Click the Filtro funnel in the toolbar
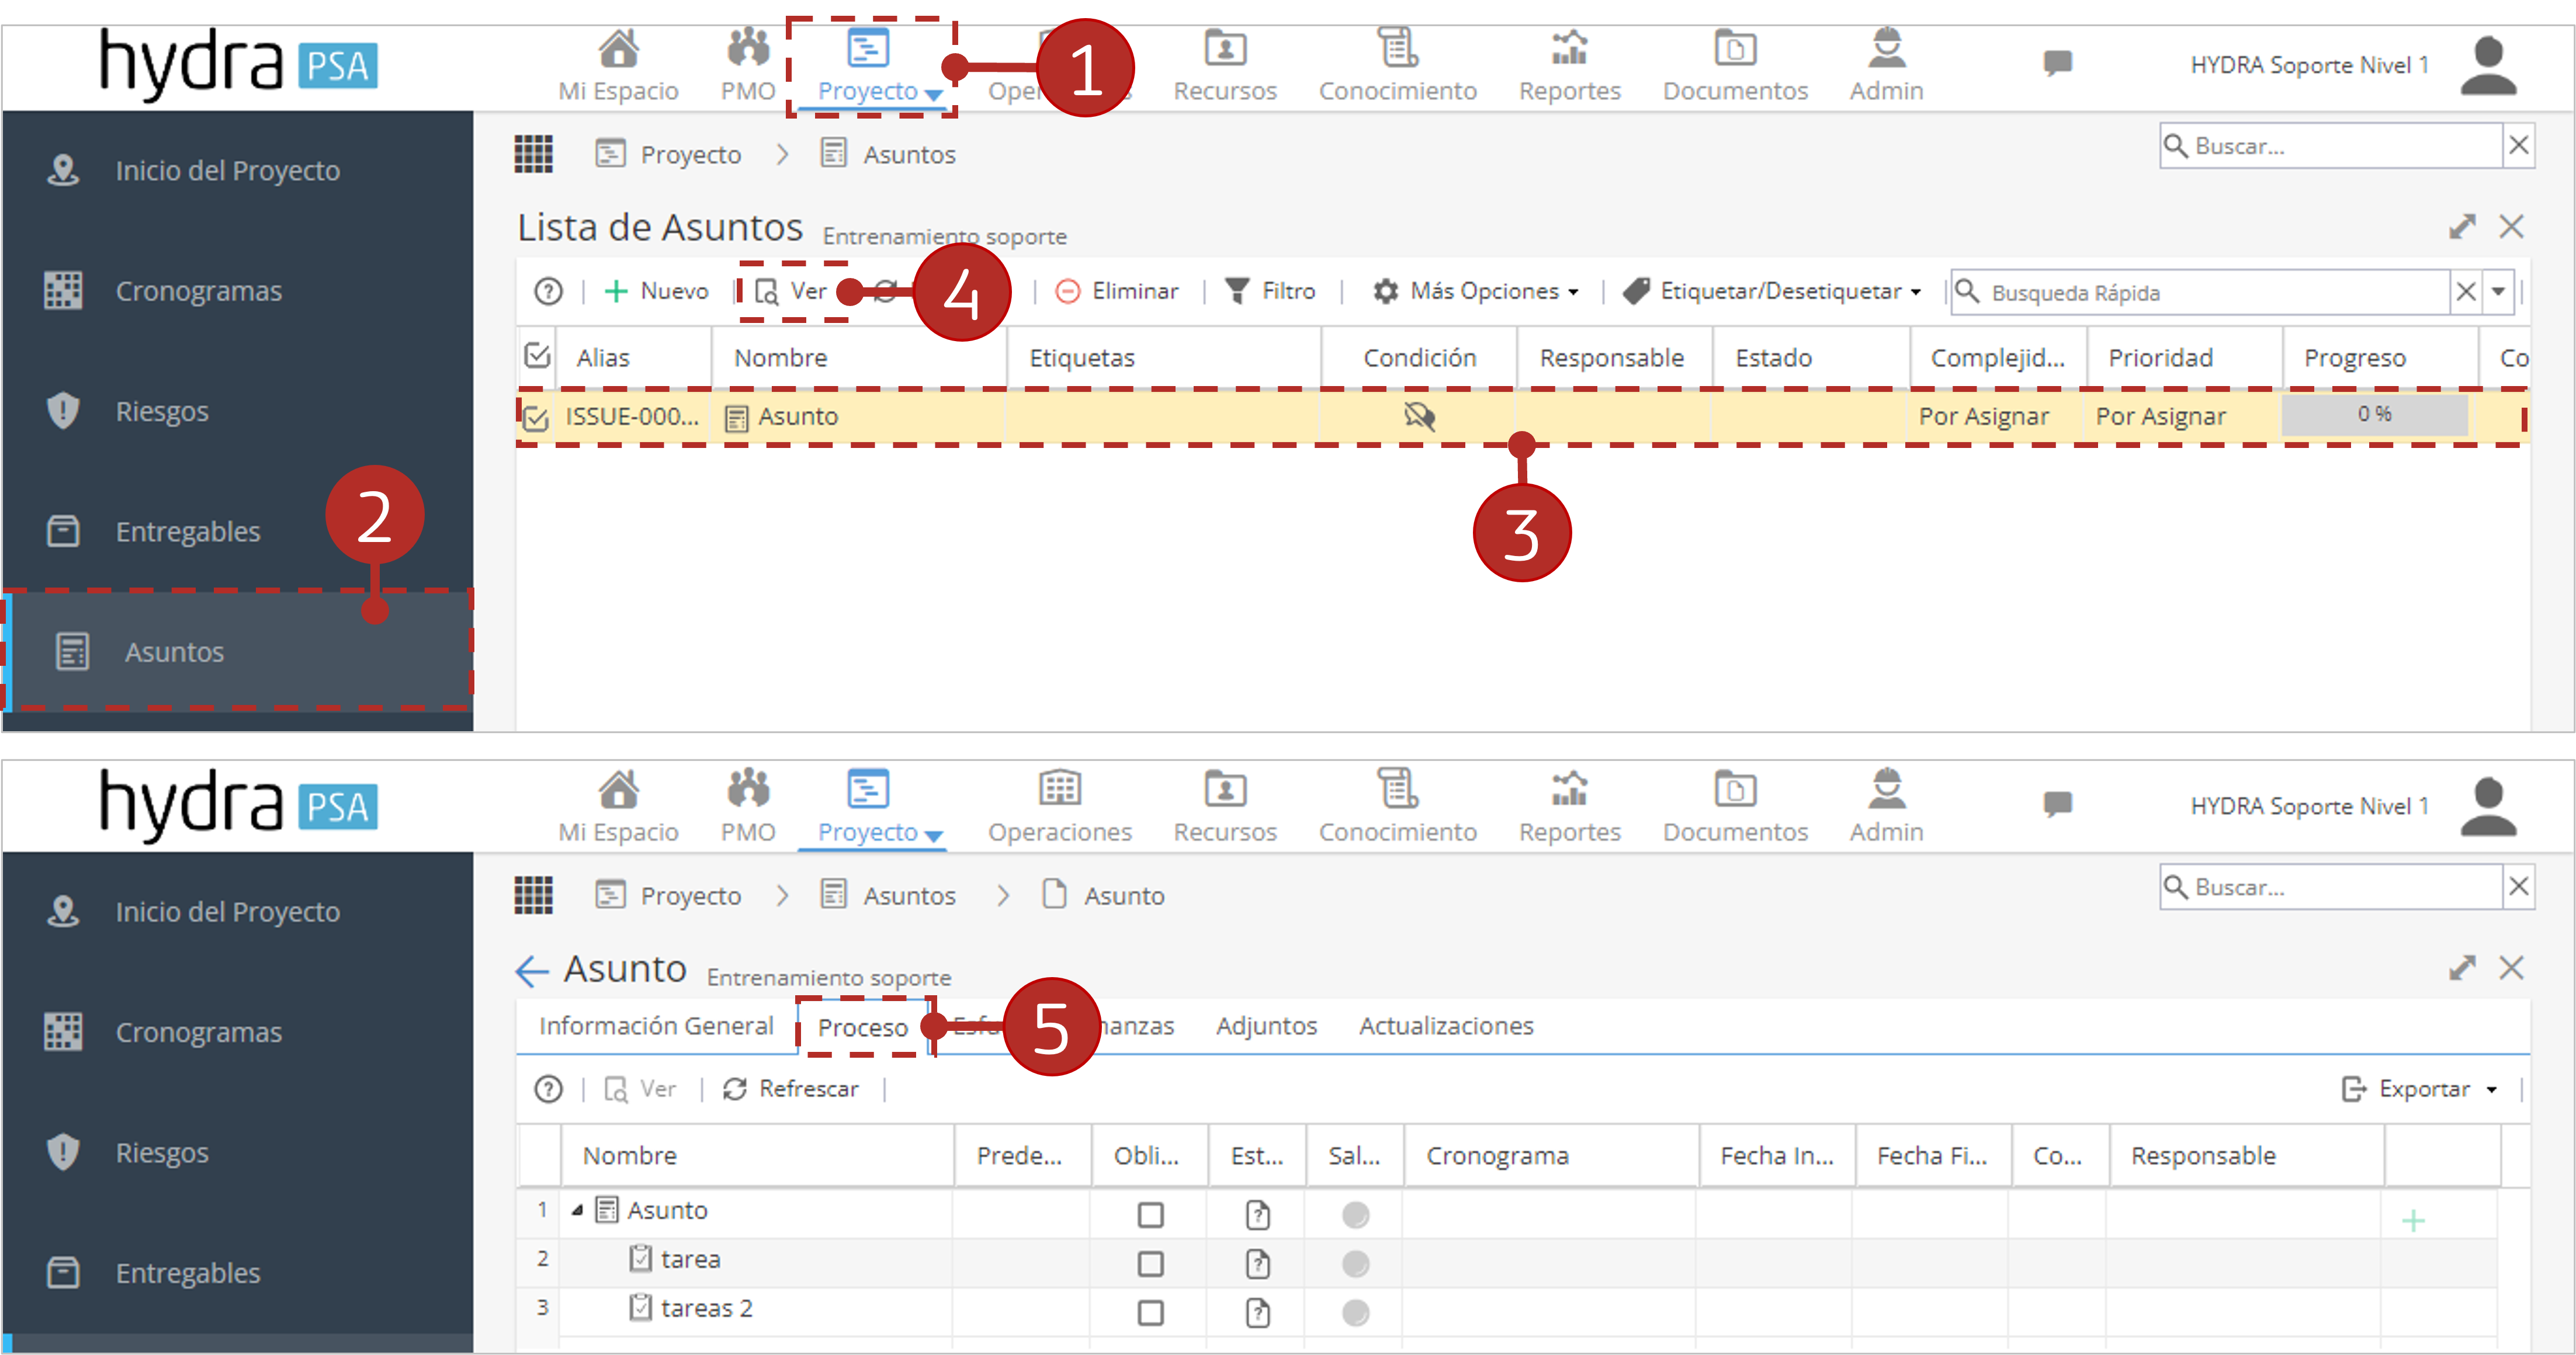 click(1270, 291)
